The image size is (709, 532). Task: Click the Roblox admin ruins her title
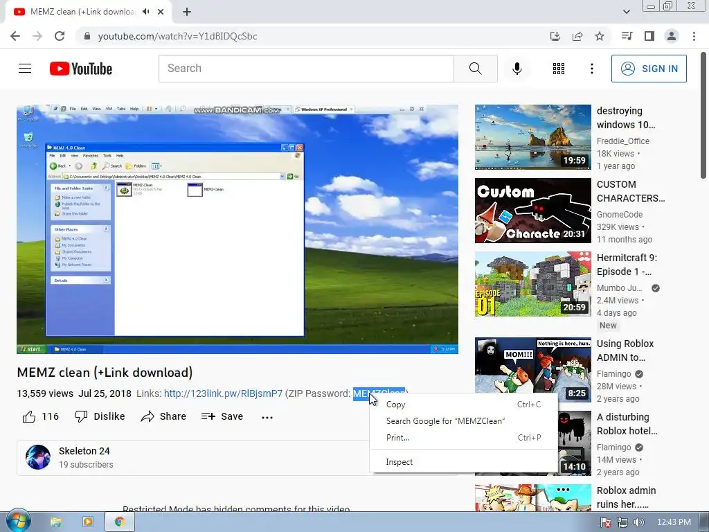[x=626, y=497]
